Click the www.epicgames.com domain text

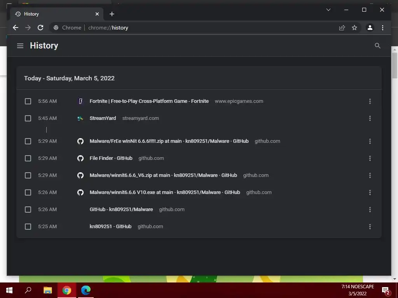[239, 101]
